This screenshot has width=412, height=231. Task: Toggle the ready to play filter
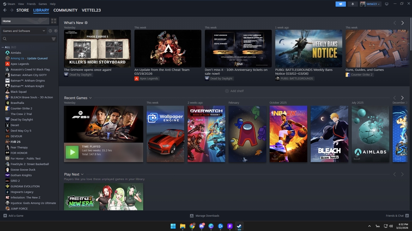click(56, 31)
